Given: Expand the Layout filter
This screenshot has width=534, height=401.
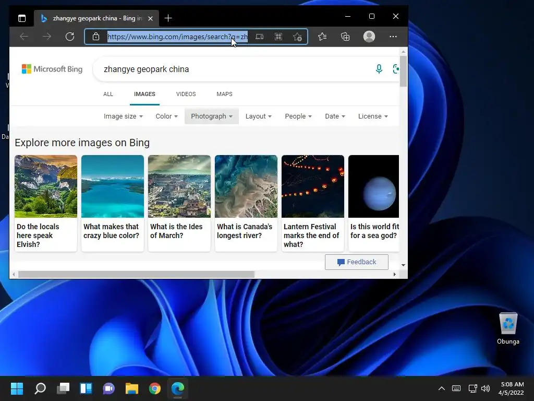Looking at the screenshot, I should coord(259,116).
